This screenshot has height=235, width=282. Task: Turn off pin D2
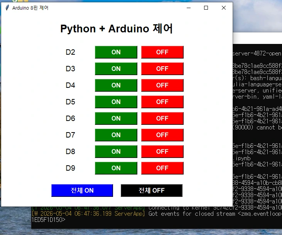point(162,52)
